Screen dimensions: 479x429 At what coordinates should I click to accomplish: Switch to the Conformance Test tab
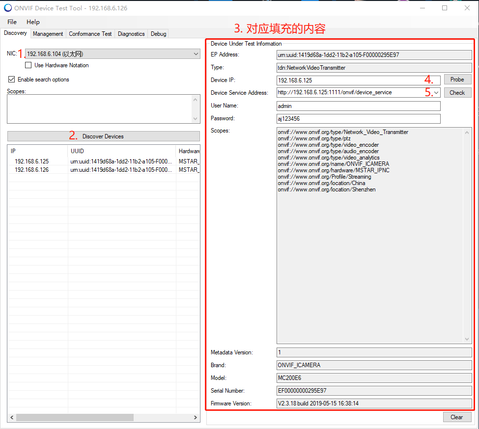(90, 34)
